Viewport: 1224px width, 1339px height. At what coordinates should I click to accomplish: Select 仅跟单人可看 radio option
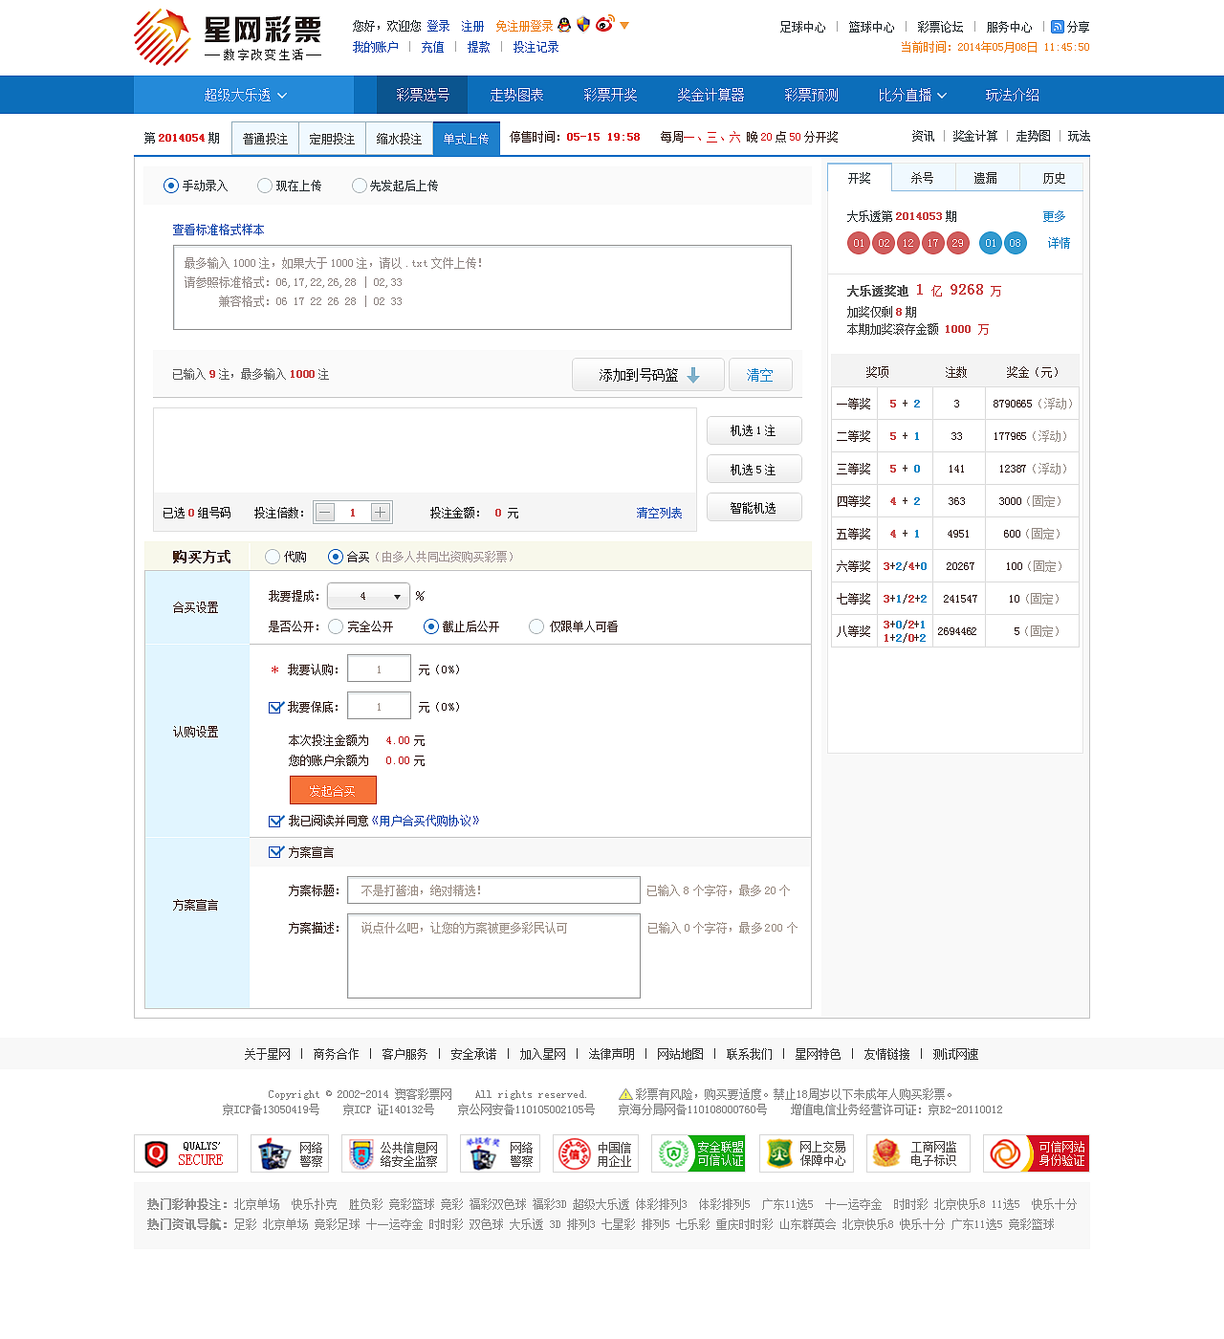click(536, 626)
